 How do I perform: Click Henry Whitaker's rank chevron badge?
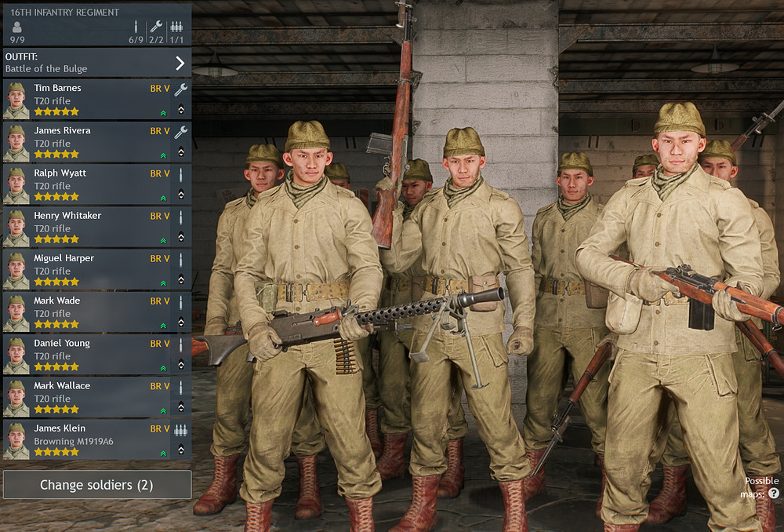(181, 236)
